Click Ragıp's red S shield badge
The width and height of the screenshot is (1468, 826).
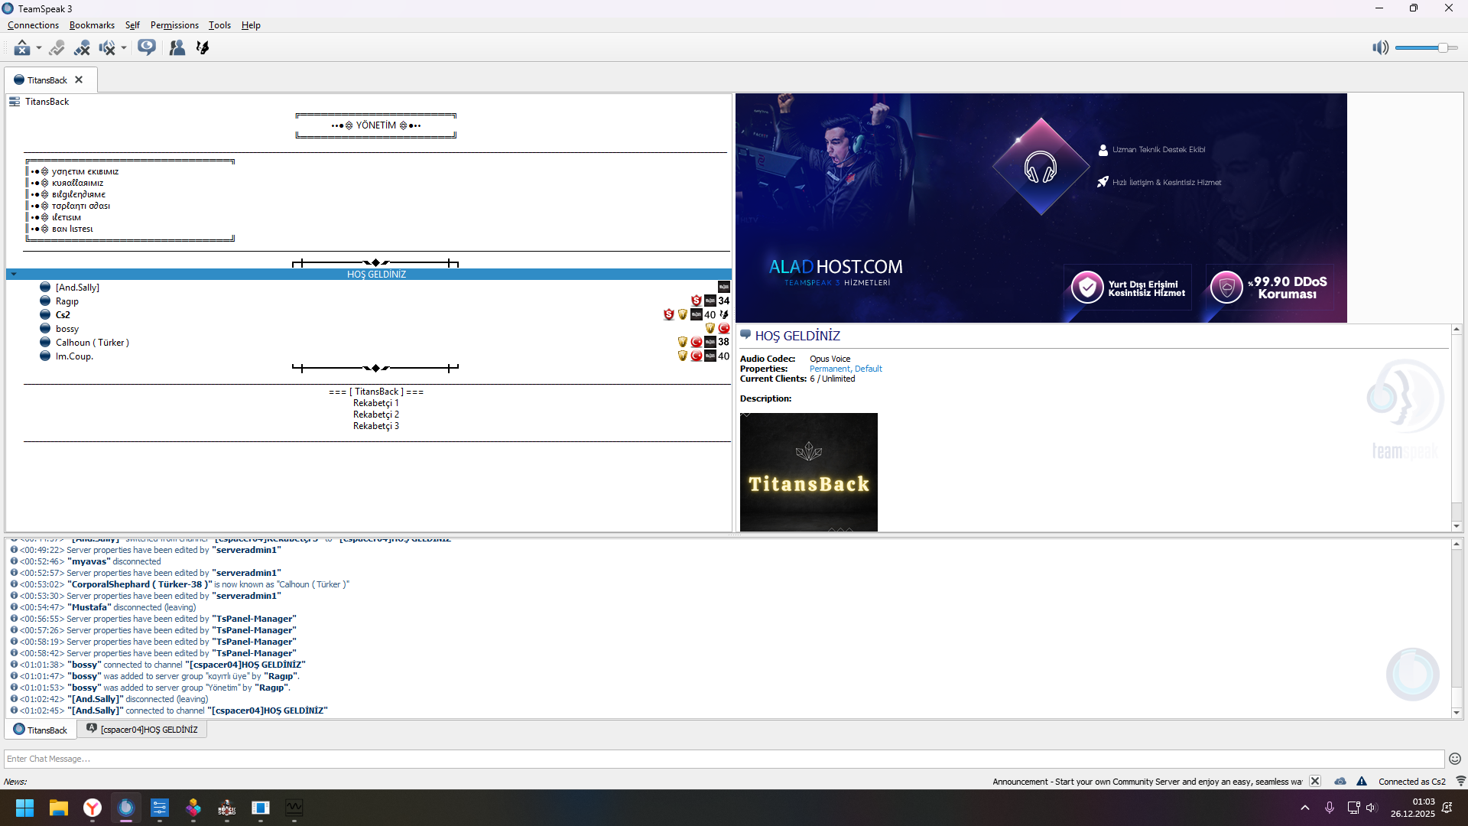coord(697,301)
